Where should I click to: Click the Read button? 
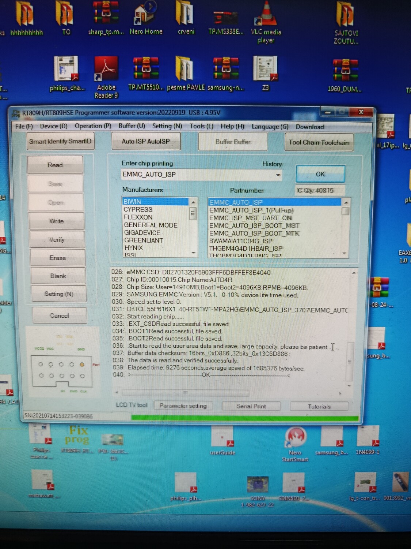[x=55, y=165]
